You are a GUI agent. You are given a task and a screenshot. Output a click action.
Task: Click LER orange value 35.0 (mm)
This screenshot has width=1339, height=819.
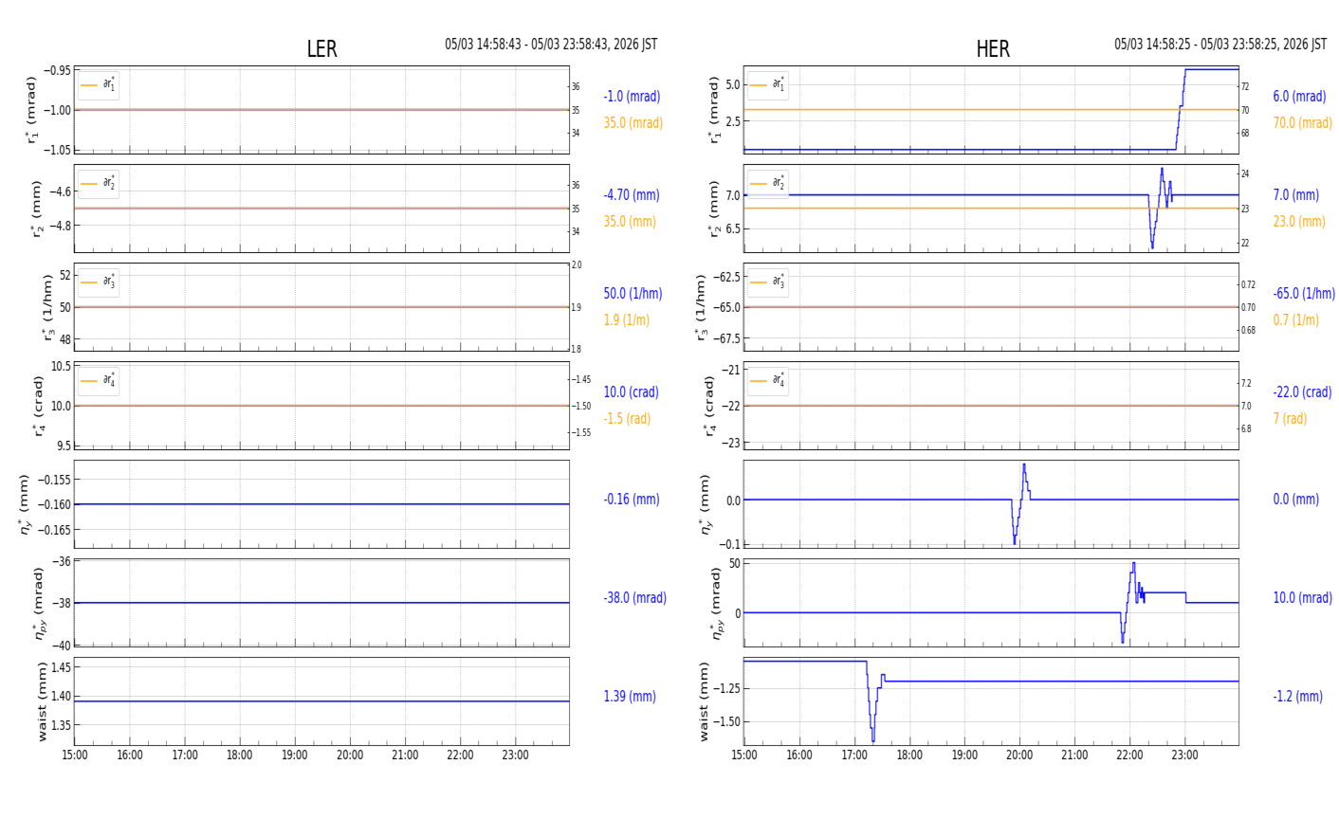(630, 222)
